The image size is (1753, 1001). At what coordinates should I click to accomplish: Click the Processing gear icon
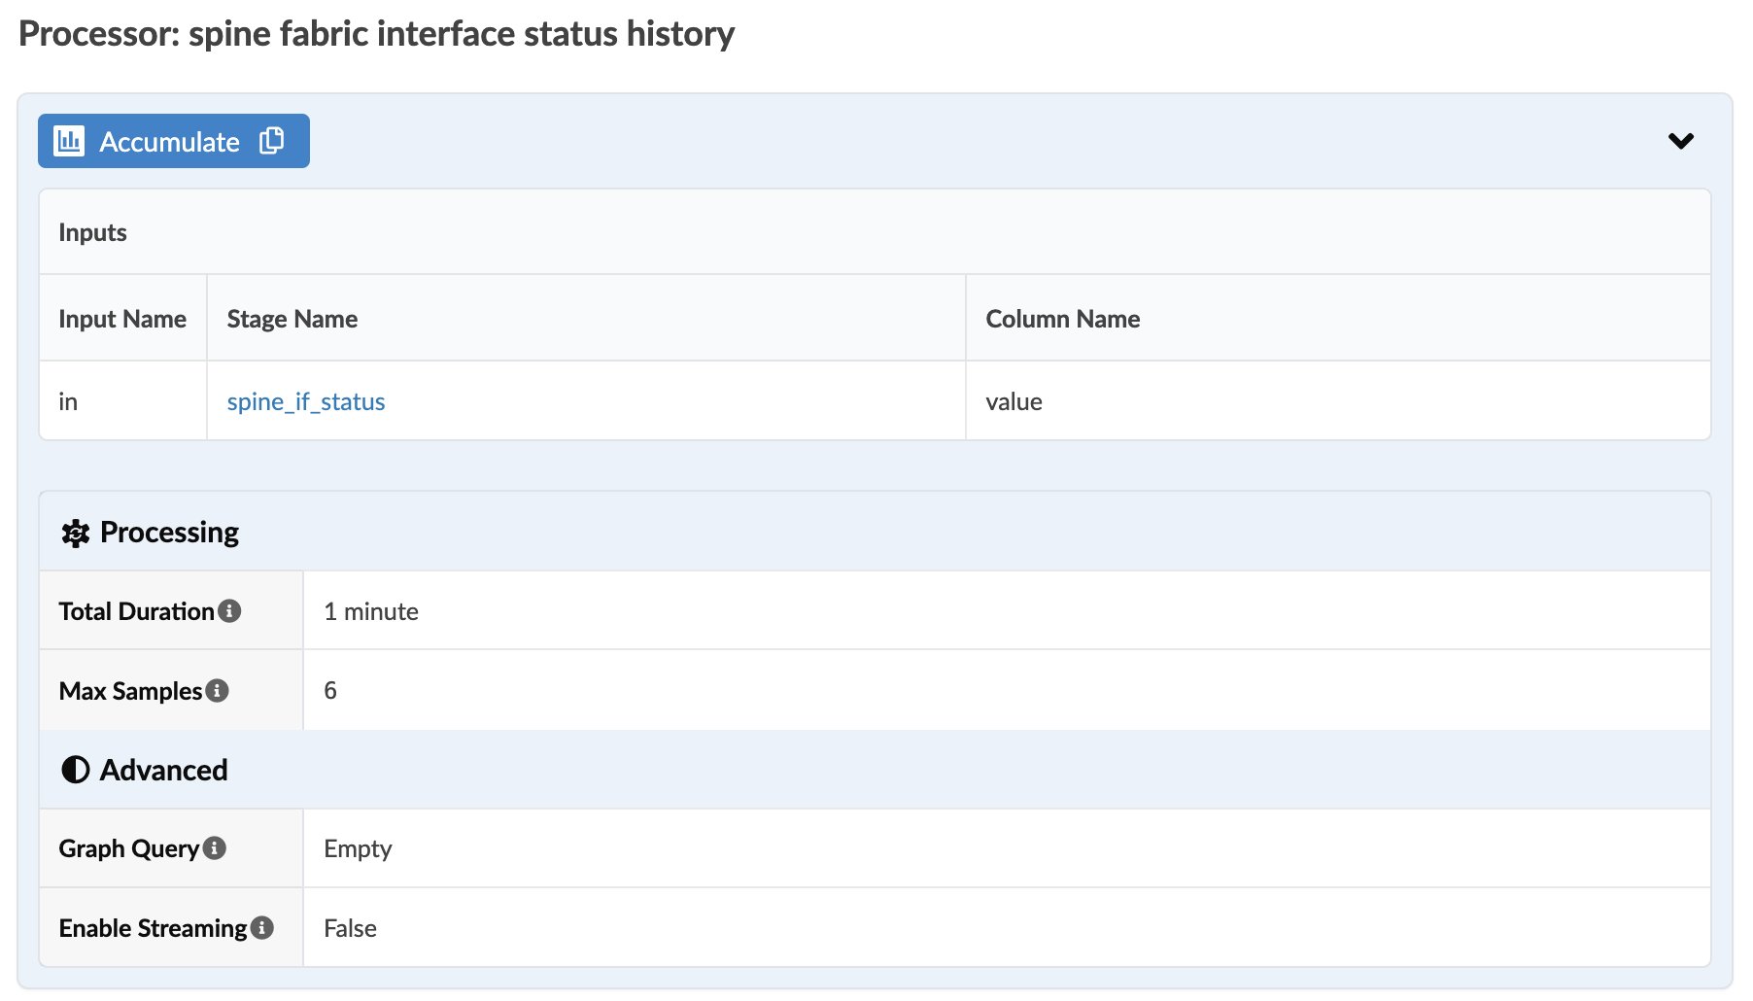click(x=75, y=533)
